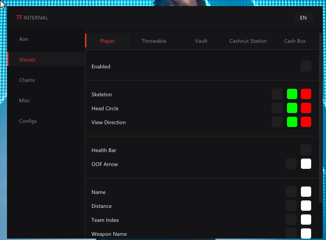Toggle the Head Circle checkbox

(x=277, y=108)
